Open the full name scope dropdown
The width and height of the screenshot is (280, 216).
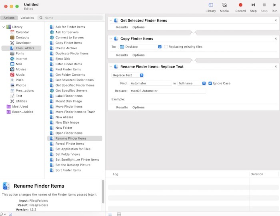[x=192, y=83]
